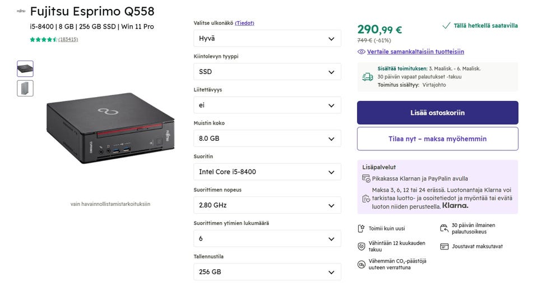This screenshot has width=538, height=286.
Task: Click 'Tilaa nyt – maksa myöhemmin' button
Action: [x=437, y=139]
